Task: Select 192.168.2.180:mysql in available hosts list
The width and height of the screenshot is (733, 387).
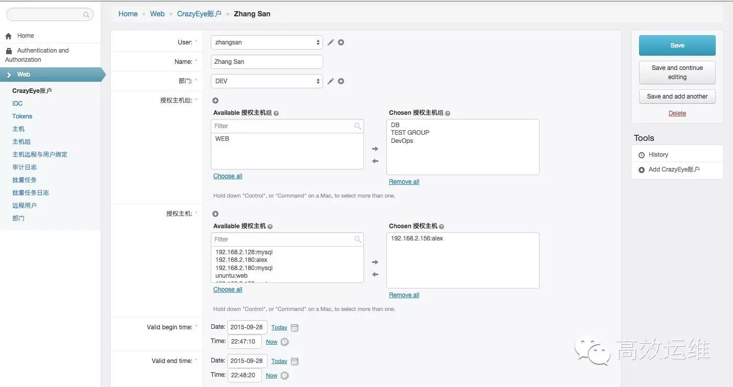Action: [x=244, y=268]
